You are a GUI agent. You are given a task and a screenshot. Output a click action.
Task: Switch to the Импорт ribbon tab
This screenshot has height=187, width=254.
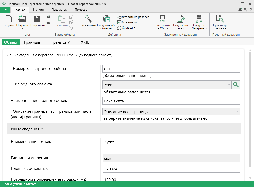click(39, 10)
